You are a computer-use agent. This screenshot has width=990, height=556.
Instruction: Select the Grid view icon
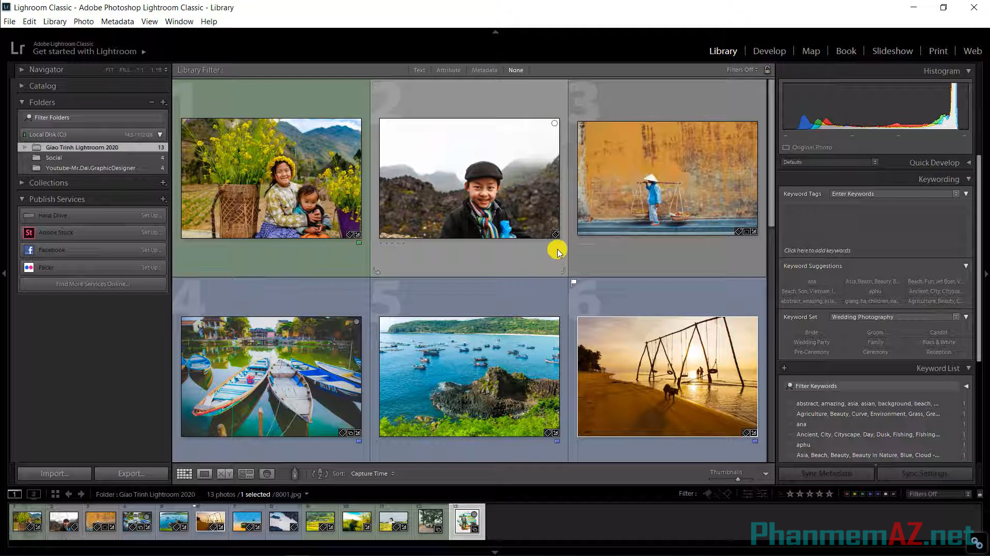[x=184, y=473]
